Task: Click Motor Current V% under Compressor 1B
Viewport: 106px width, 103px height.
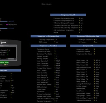Action: click(82, 62)
